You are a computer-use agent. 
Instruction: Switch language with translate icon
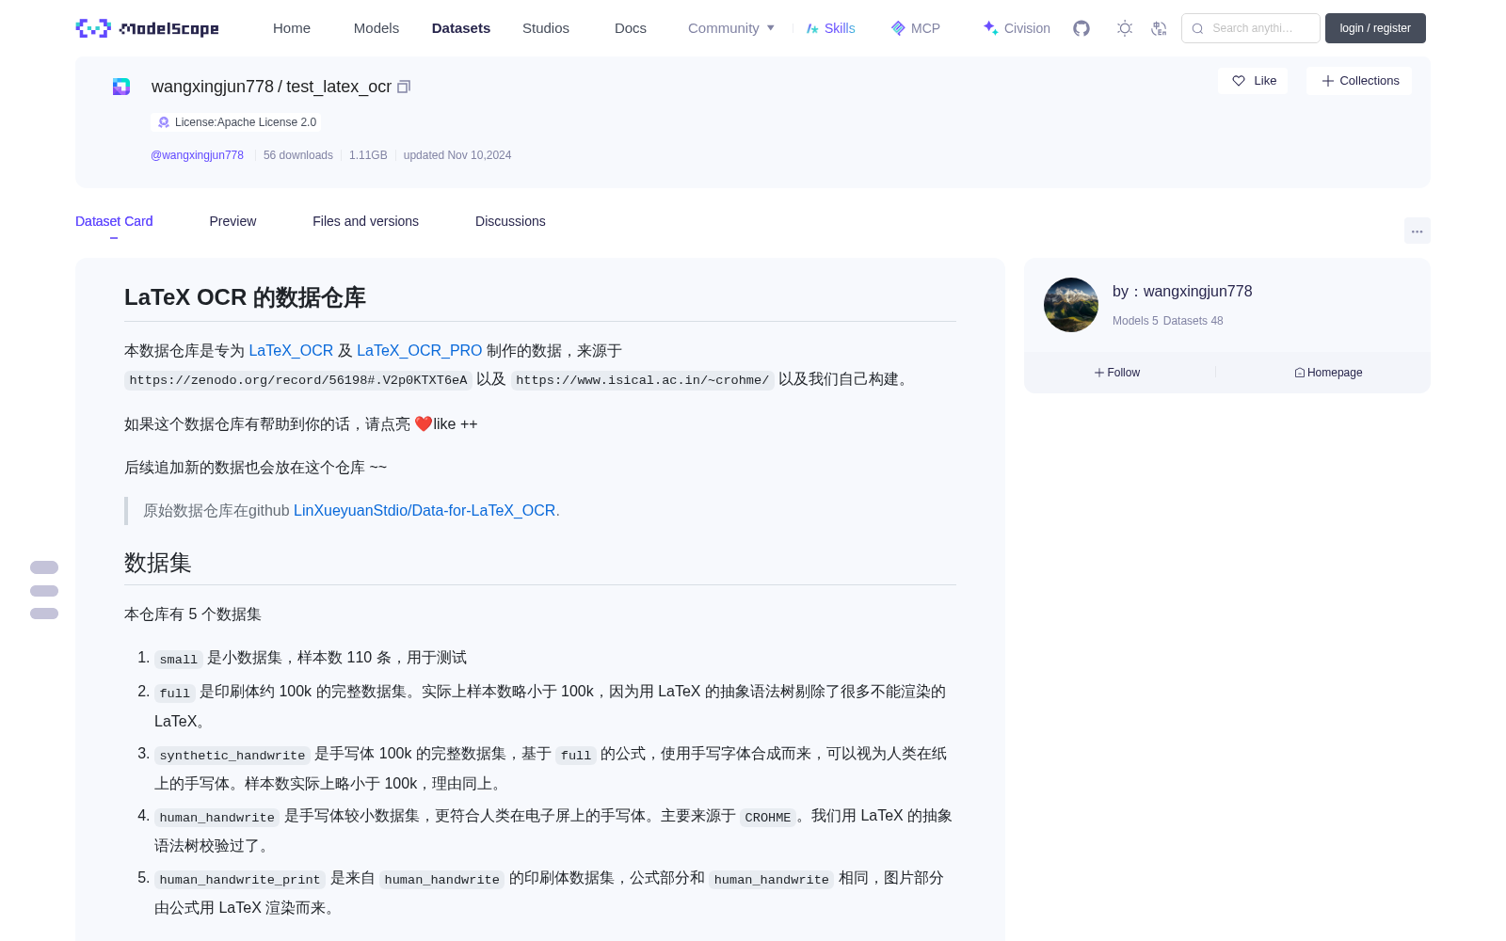(1159, 28)
